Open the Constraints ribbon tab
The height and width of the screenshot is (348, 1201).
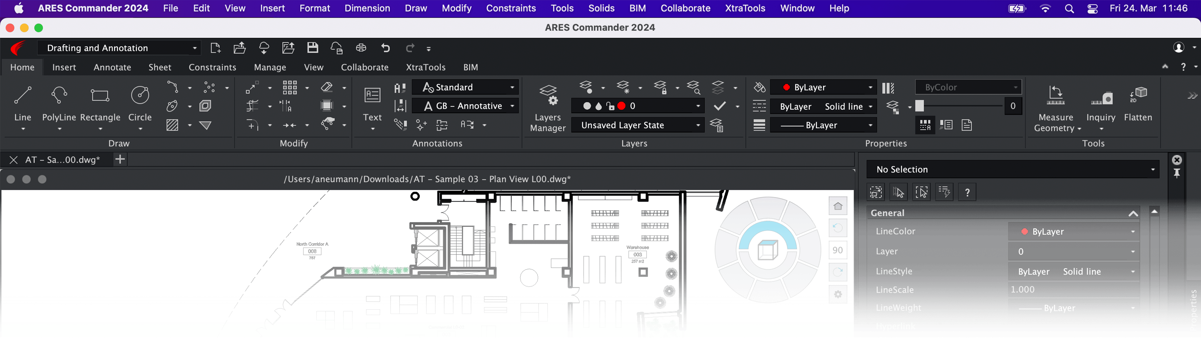pyautogui.click(x=211, y=67)
